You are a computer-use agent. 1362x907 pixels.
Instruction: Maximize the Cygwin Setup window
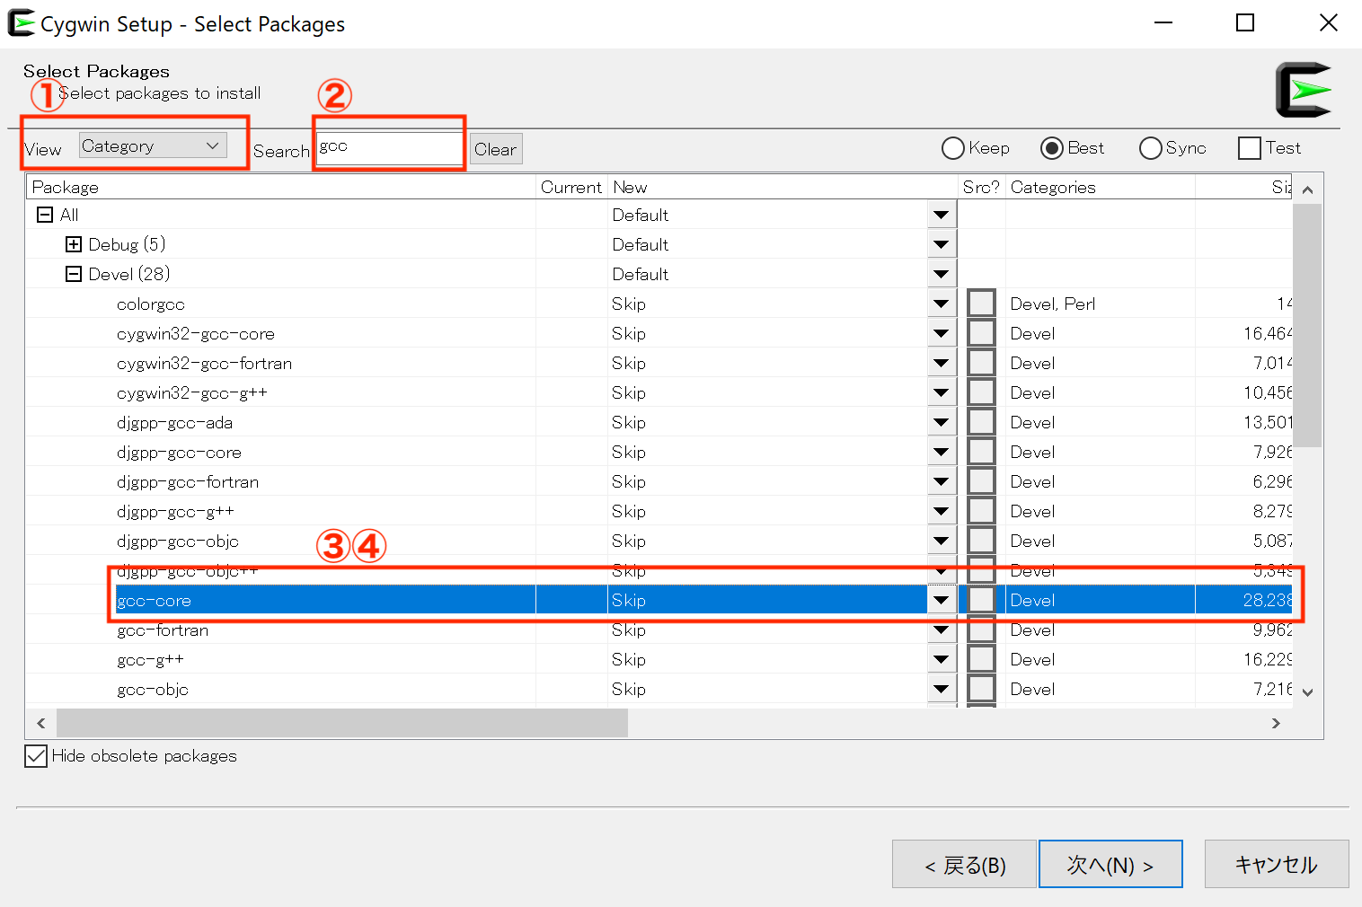click(x=1245, y=22)
